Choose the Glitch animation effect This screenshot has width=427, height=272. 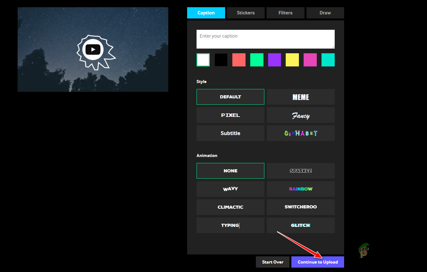coord(300,225)
